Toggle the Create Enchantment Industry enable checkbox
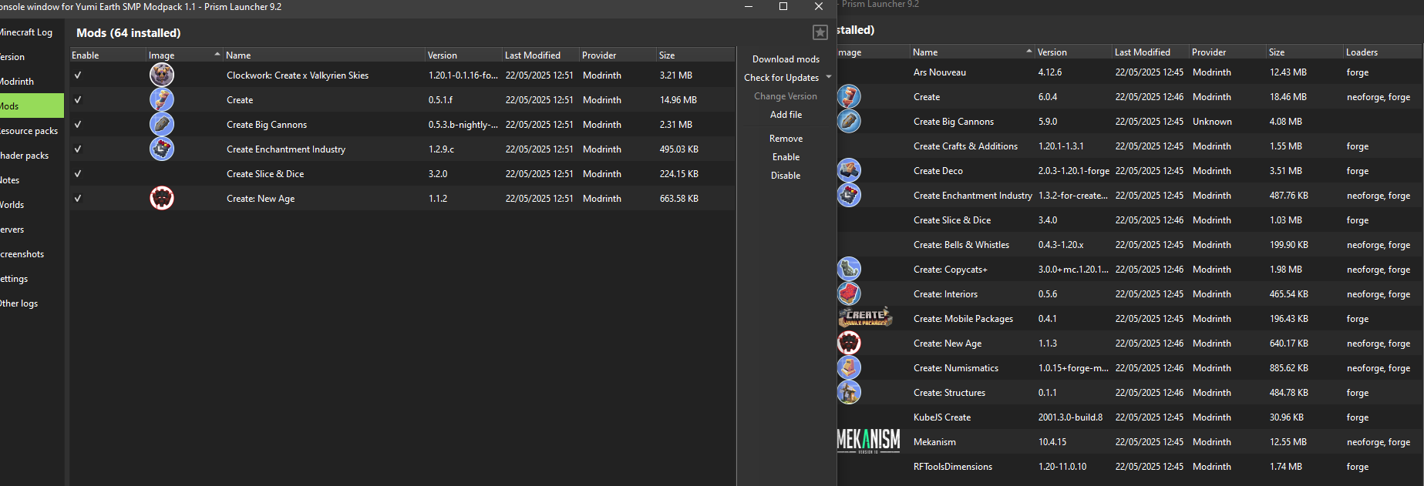Viewport: 1424px width, 486px height. click(x=78, y=149)
